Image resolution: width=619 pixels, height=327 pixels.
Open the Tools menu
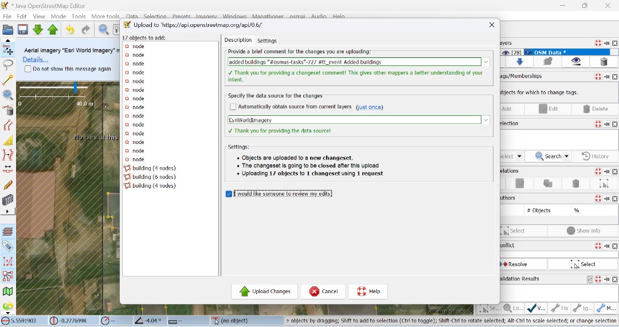pyautogui.click(x=79, y=16)
